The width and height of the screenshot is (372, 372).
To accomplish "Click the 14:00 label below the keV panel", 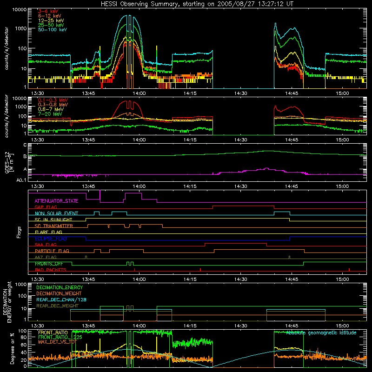I will coord(139,93).
